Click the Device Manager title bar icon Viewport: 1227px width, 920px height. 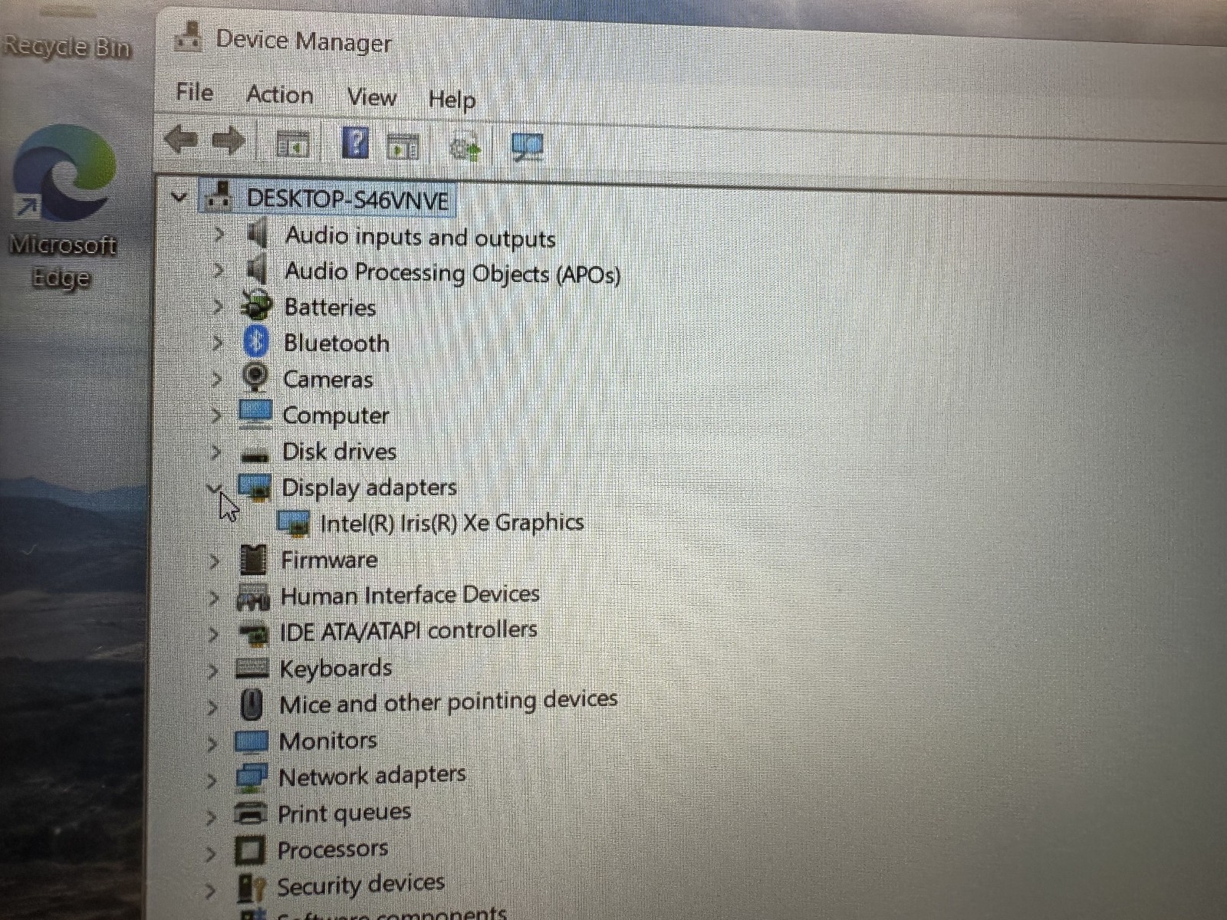tap(189, 36)
